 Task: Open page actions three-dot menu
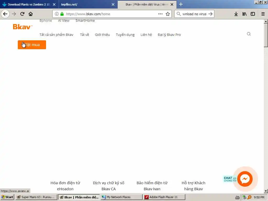pyautogui.click(x=160, y=14)
